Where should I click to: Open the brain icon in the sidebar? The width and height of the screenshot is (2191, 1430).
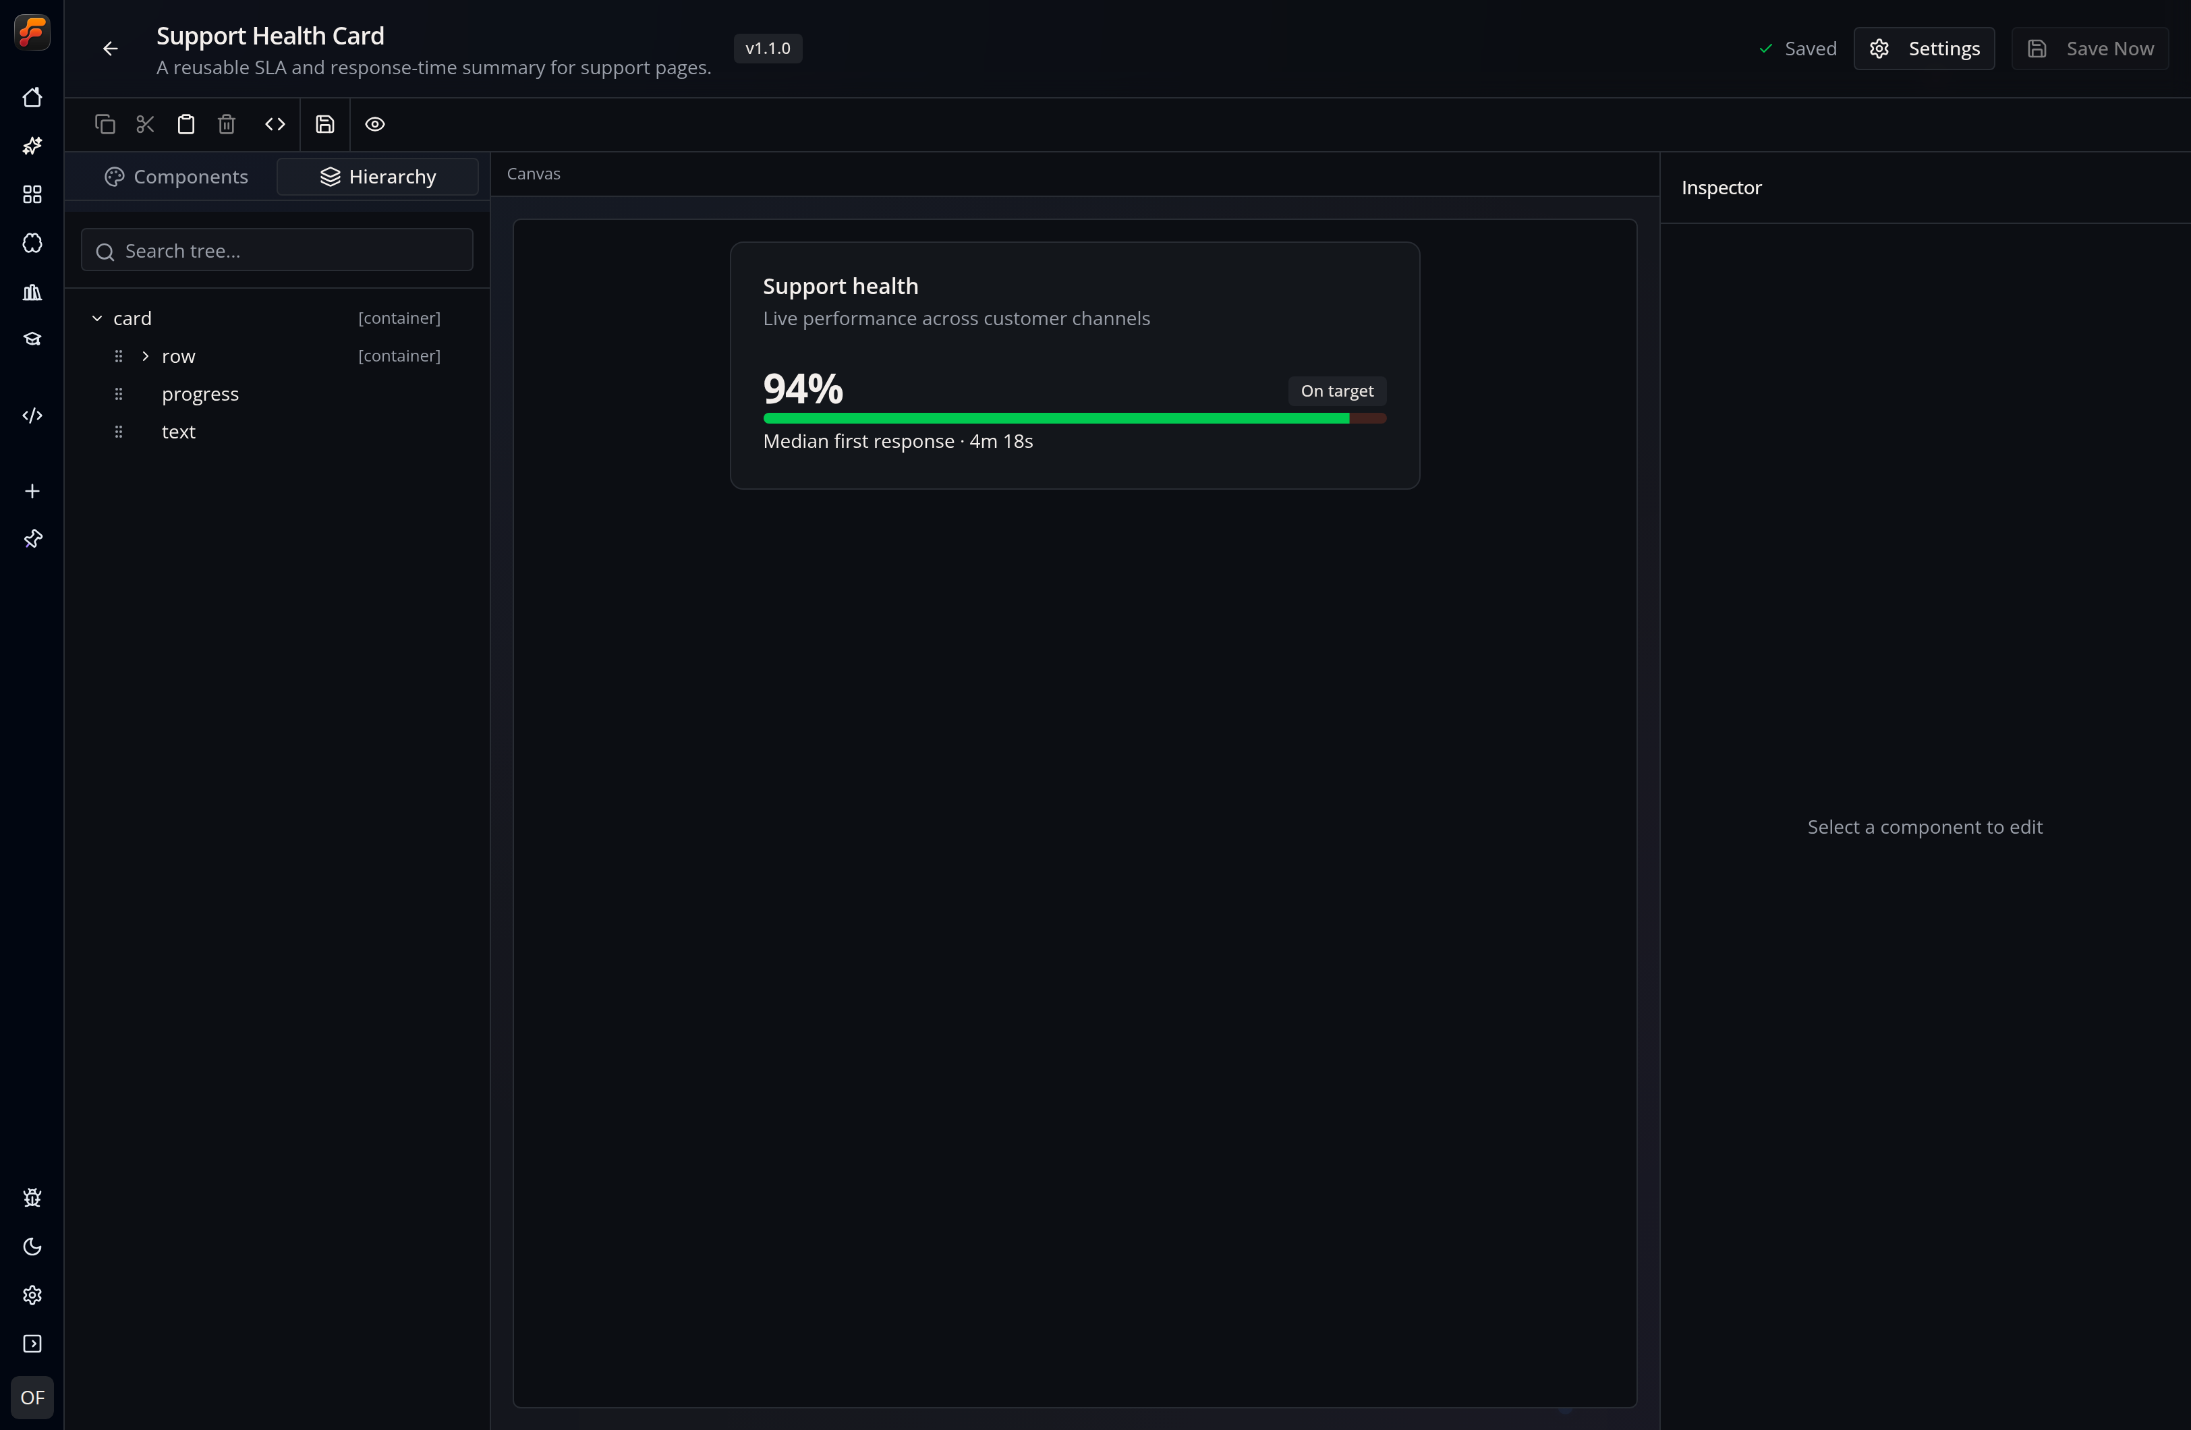pyautogui.click(x=32, y=243)
